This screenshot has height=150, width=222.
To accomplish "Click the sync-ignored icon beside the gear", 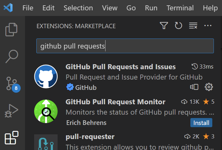I will tap(194, 87).
